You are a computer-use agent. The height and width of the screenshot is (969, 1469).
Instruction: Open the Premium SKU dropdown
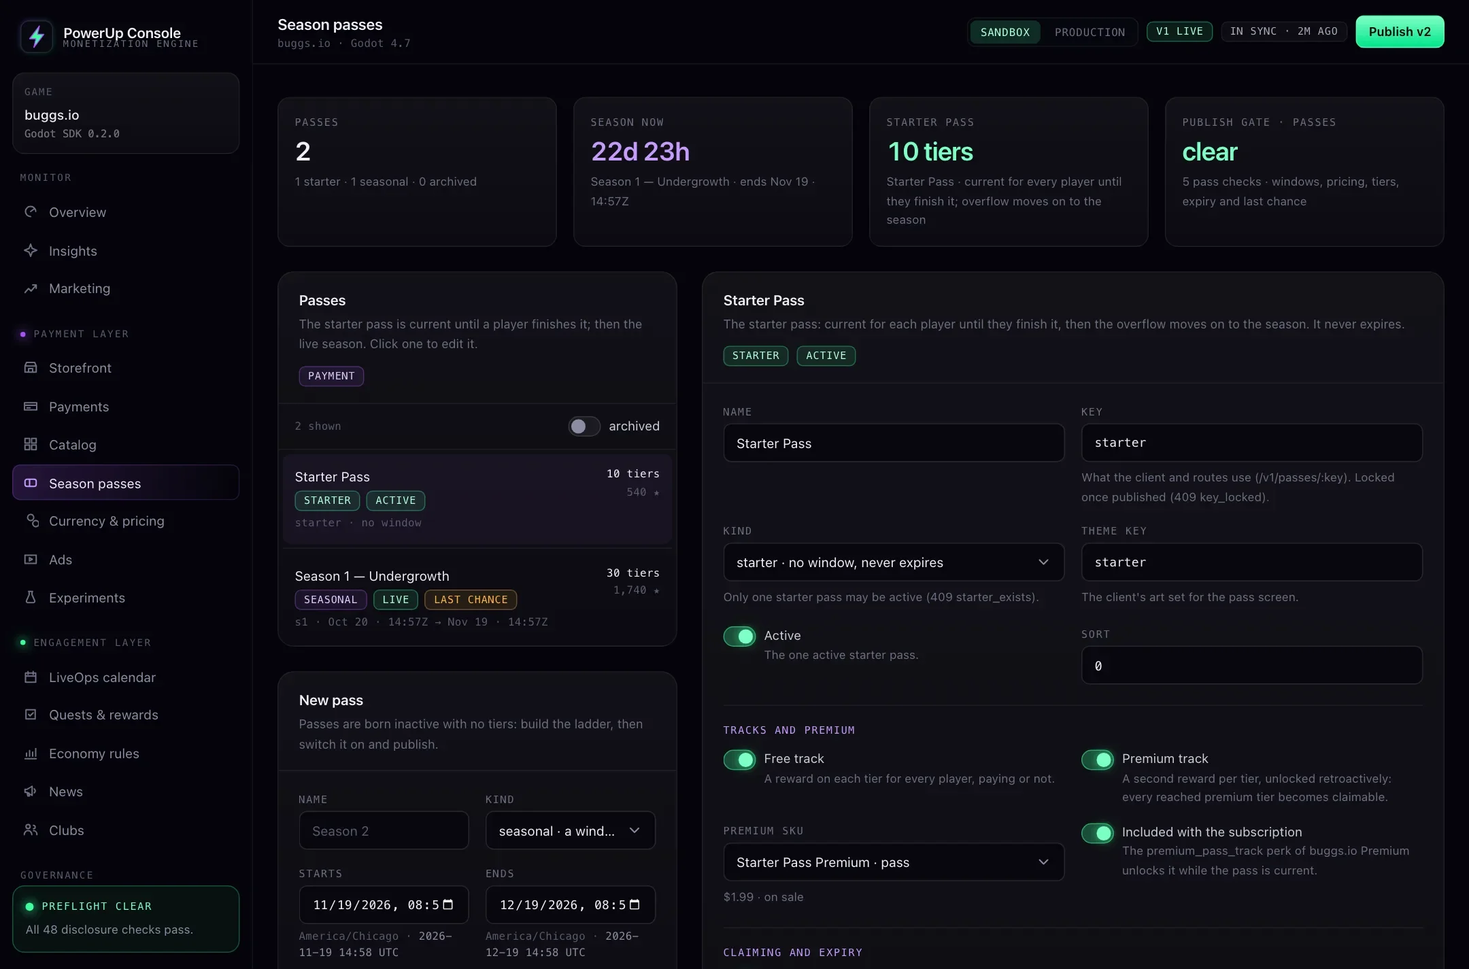click(x=894, y=862)
